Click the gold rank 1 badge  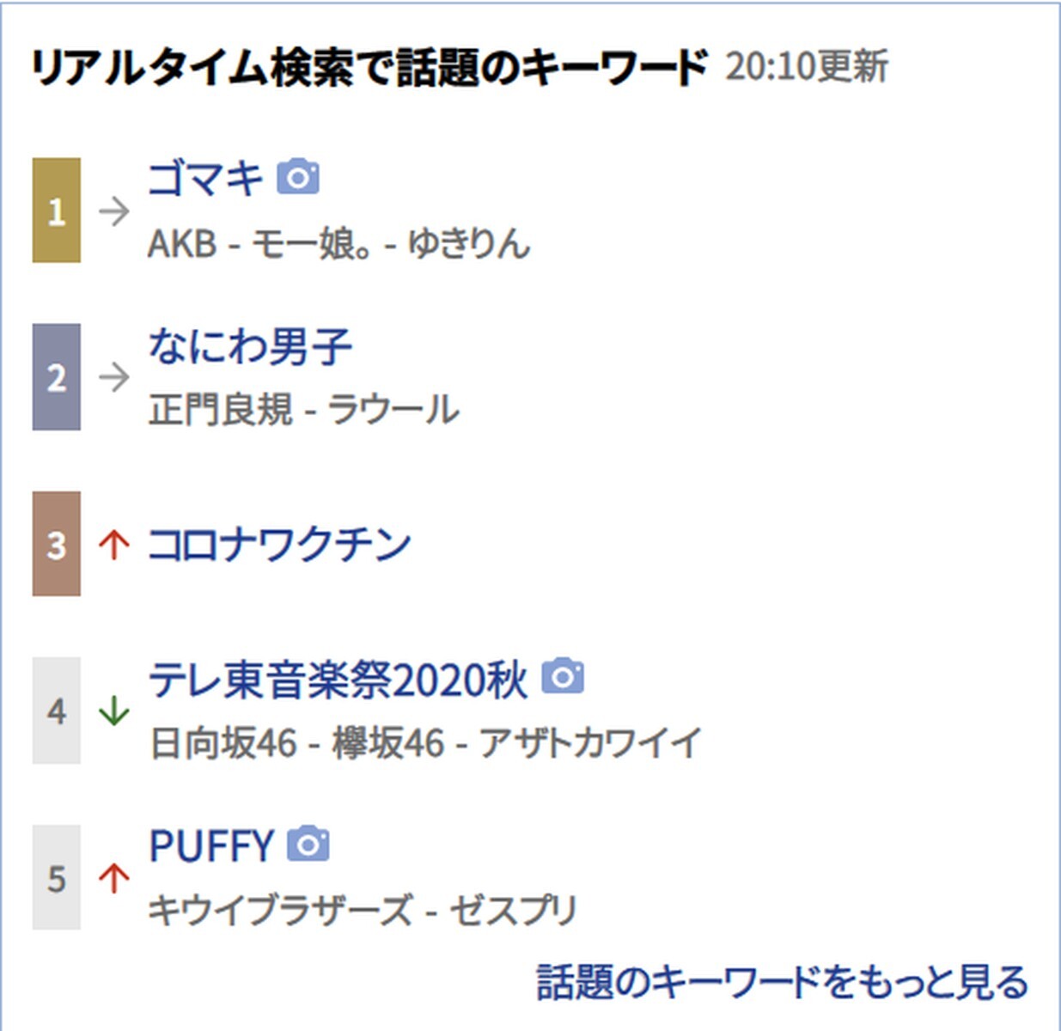pos(57,210)
